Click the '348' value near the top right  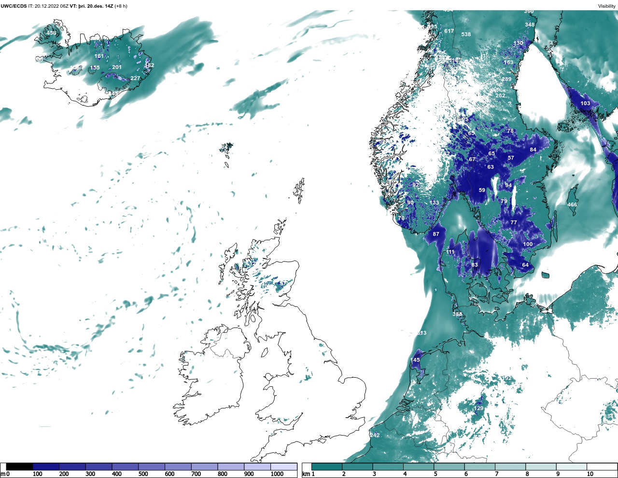click(530, 25)
